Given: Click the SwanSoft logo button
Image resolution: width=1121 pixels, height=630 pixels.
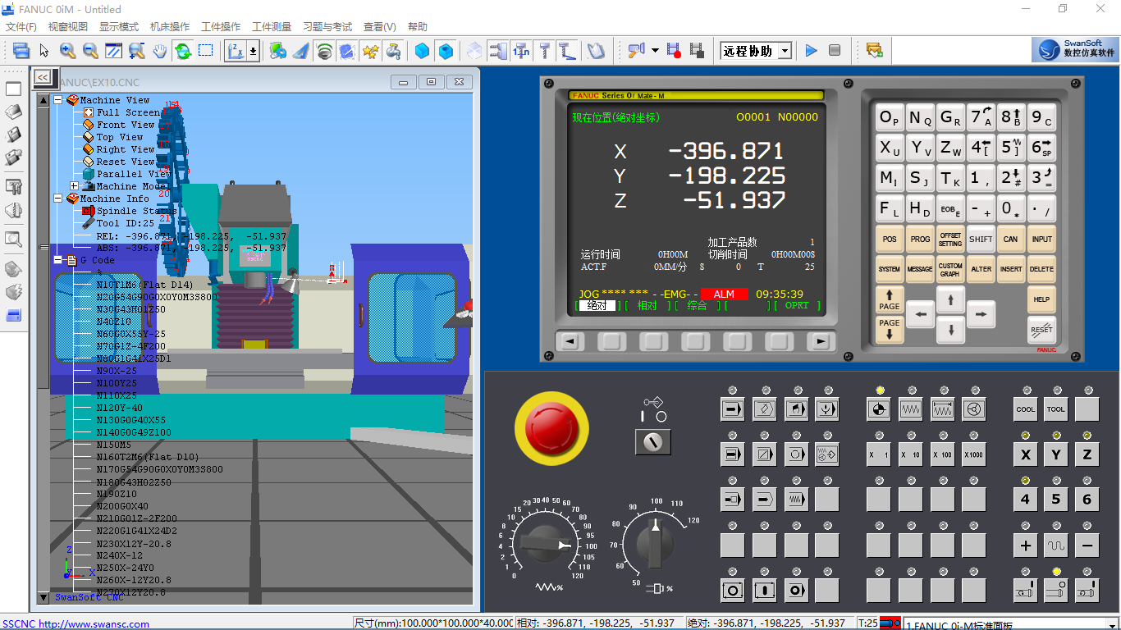Looking at the screenshot, I should pos(1075,50).
